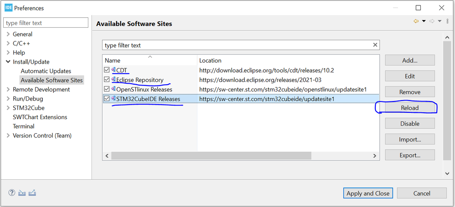Click the Export... button
455x207 pixels.
[x=410, y=155]
